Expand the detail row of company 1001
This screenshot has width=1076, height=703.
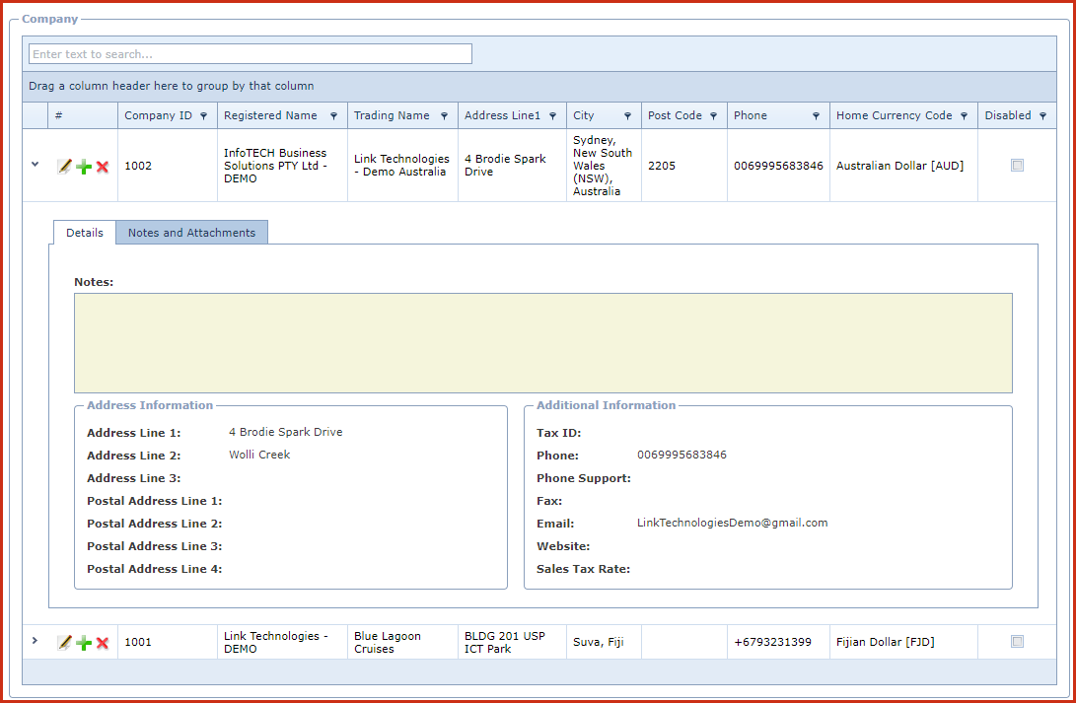click(x=35, y=641)
